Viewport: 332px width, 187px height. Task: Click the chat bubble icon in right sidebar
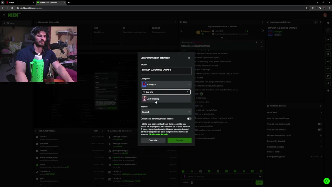coord(328,62)
